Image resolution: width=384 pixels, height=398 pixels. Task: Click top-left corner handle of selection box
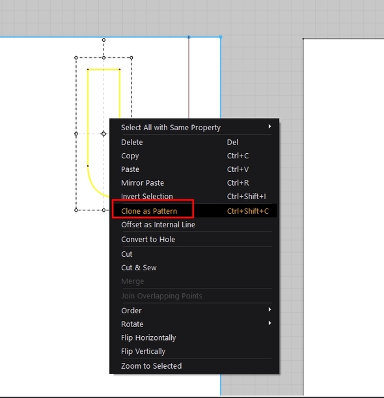tap(76, 58)
